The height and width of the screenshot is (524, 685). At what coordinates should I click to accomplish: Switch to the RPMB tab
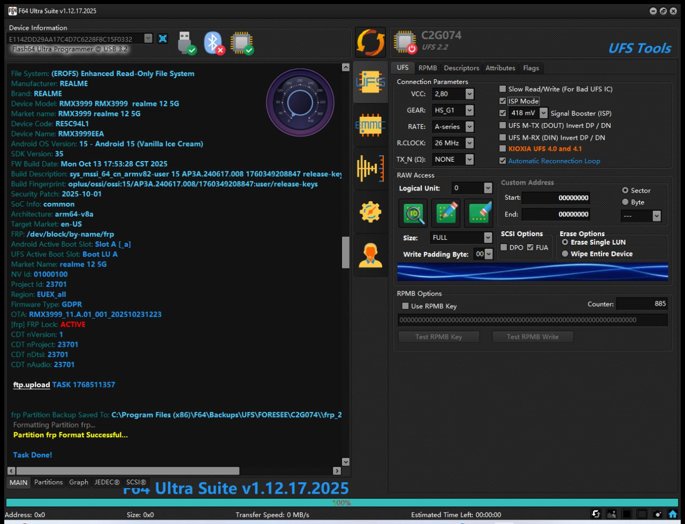click(x=428, y=68)
